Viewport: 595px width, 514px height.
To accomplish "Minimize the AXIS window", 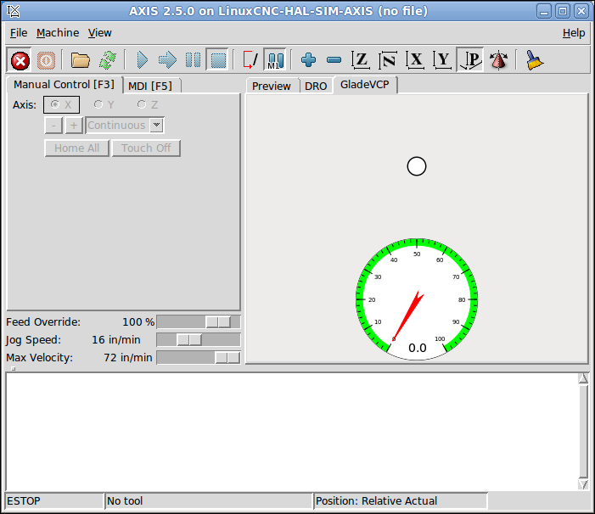I will click(x=544, y=11).
